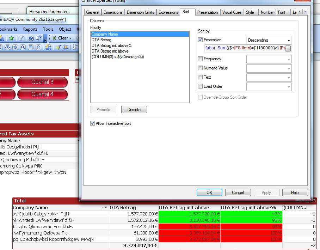Switch to the Presentation tab
320x250 pixels.
208,12
